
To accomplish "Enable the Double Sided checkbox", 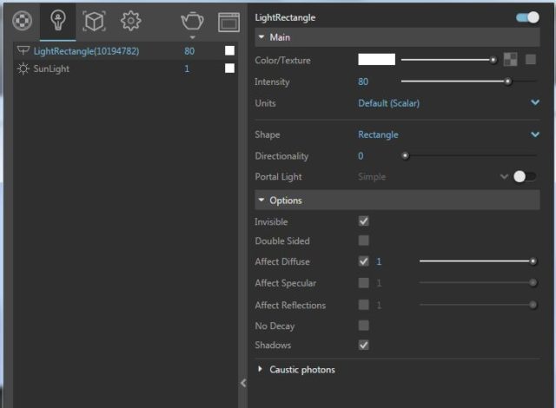I will coord(364,240).
